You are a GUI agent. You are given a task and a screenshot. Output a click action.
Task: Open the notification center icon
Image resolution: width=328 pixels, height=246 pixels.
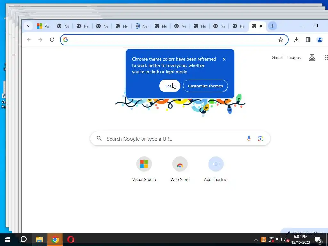click(318, 240)
